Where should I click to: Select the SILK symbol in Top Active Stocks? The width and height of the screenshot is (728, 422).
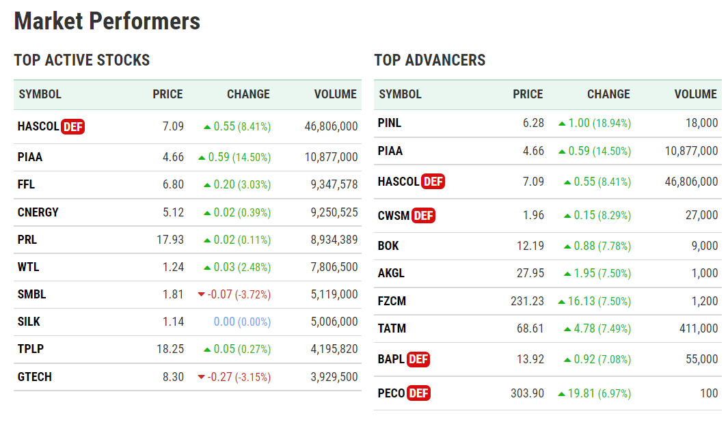click(28, 322)
